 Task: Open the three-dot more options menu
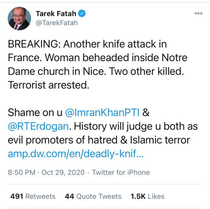198,13
